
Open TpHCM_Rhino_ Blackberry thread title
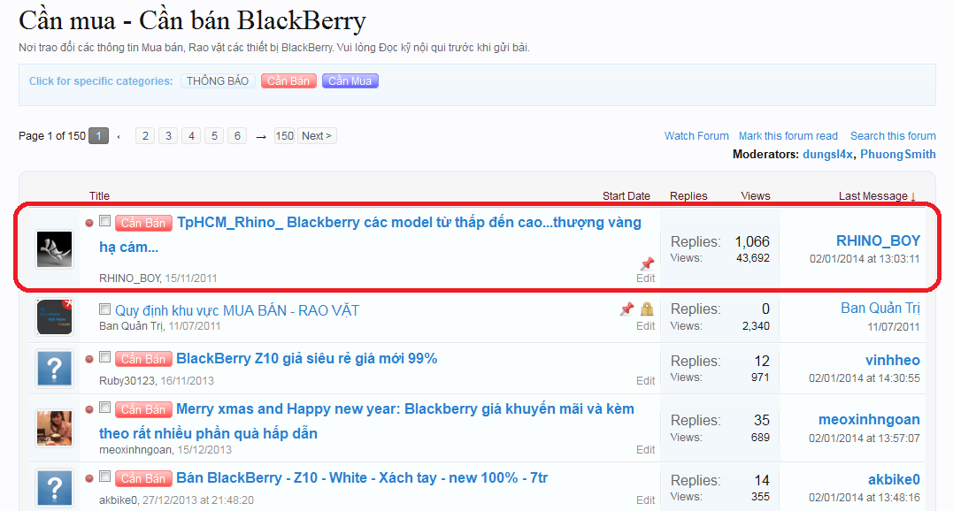[370, 235]
